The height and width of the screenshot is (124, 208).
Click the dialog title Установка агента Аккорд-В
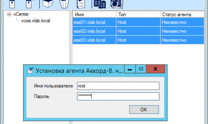[x=79, y=71]
